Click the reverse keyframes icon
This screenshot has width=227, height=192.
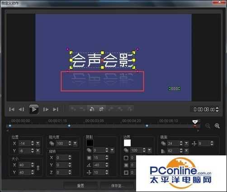pyautogui.click(x=92, y=109)
